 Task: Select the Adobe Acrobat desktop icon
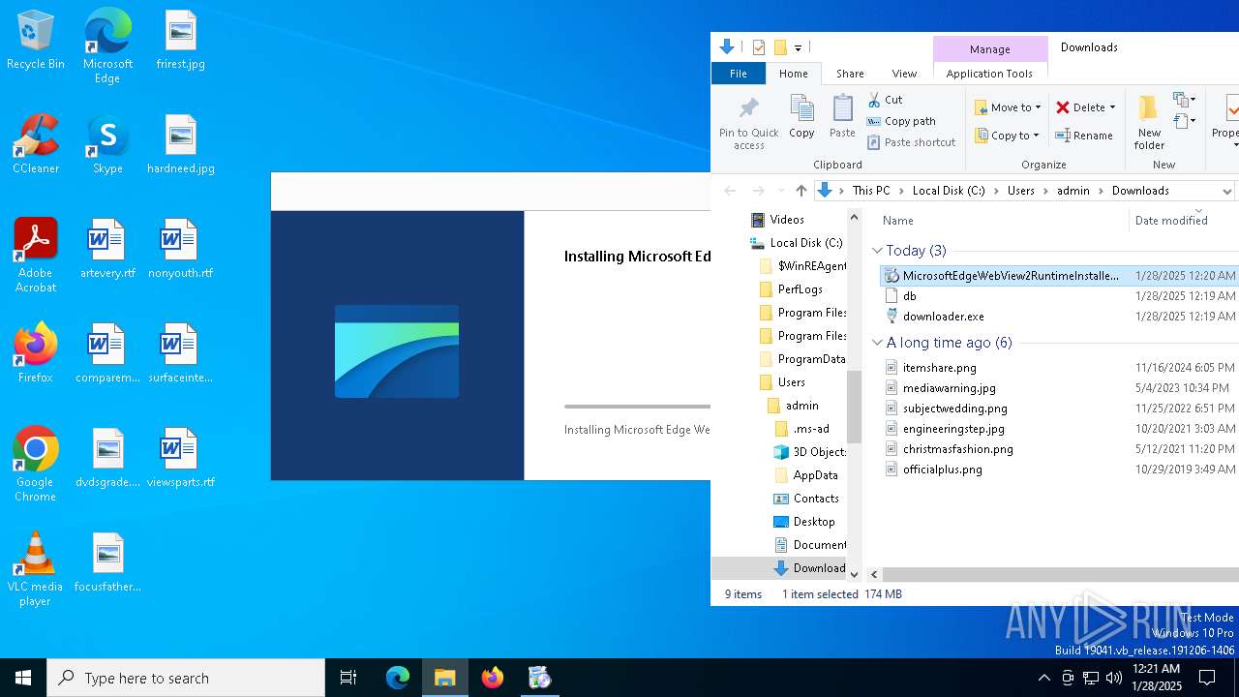click(x=36, y=256)
